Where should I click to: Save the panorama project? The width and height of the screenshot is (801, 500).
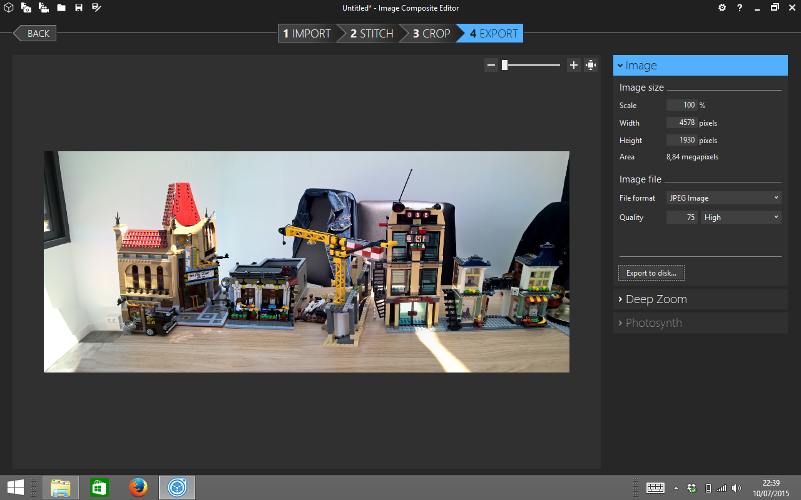click(79, 7)
